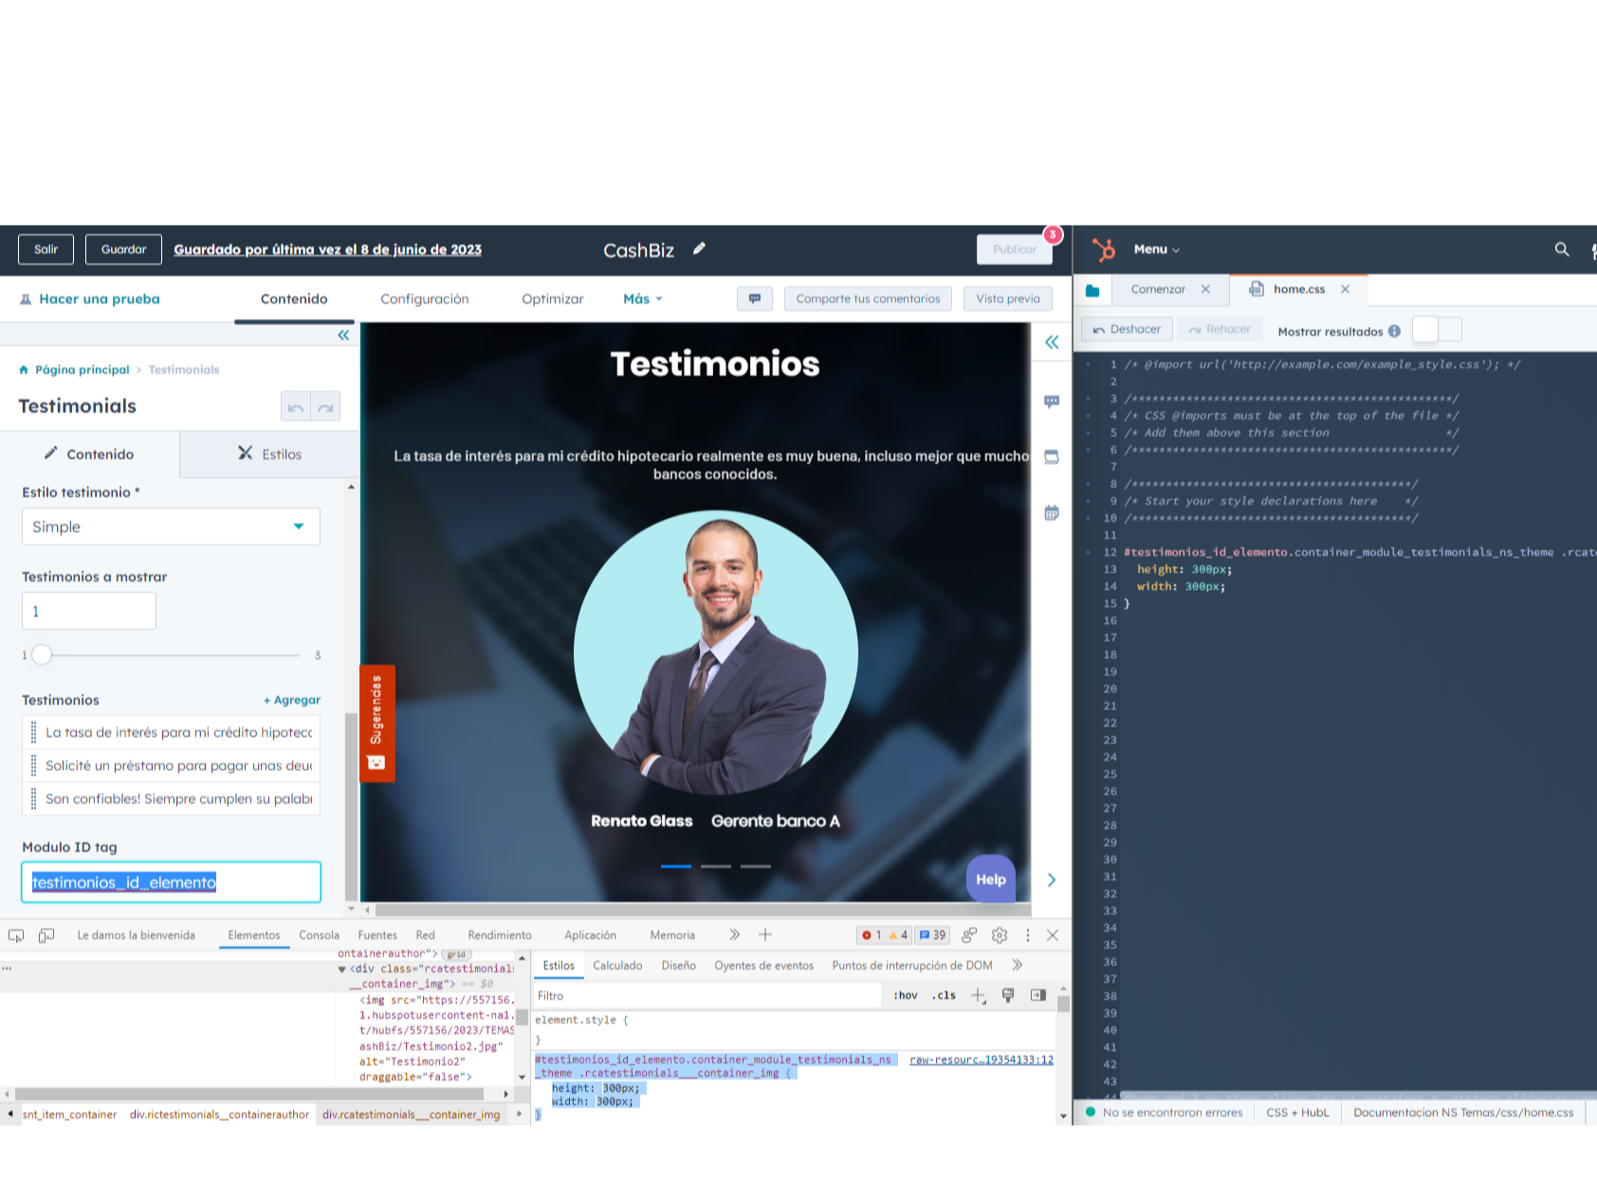Click the Guardar button

pos(123,249)
